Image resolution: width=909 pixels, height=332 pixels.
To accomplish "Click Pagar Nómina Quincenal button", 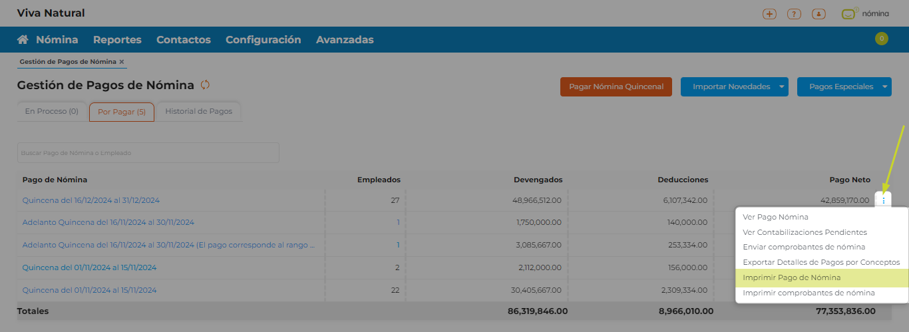I will click(616, 86).
